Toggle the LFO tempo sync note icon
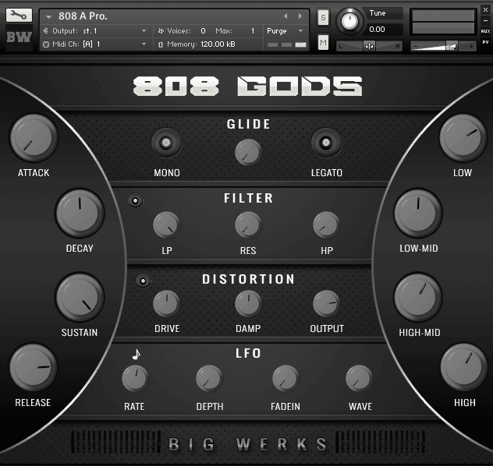The width and height of the screenshot is (493, 466). 137,355
